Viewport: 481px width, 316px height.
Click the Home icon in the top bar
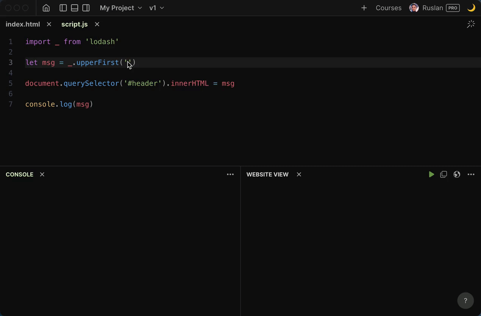[x=46, y=8]
